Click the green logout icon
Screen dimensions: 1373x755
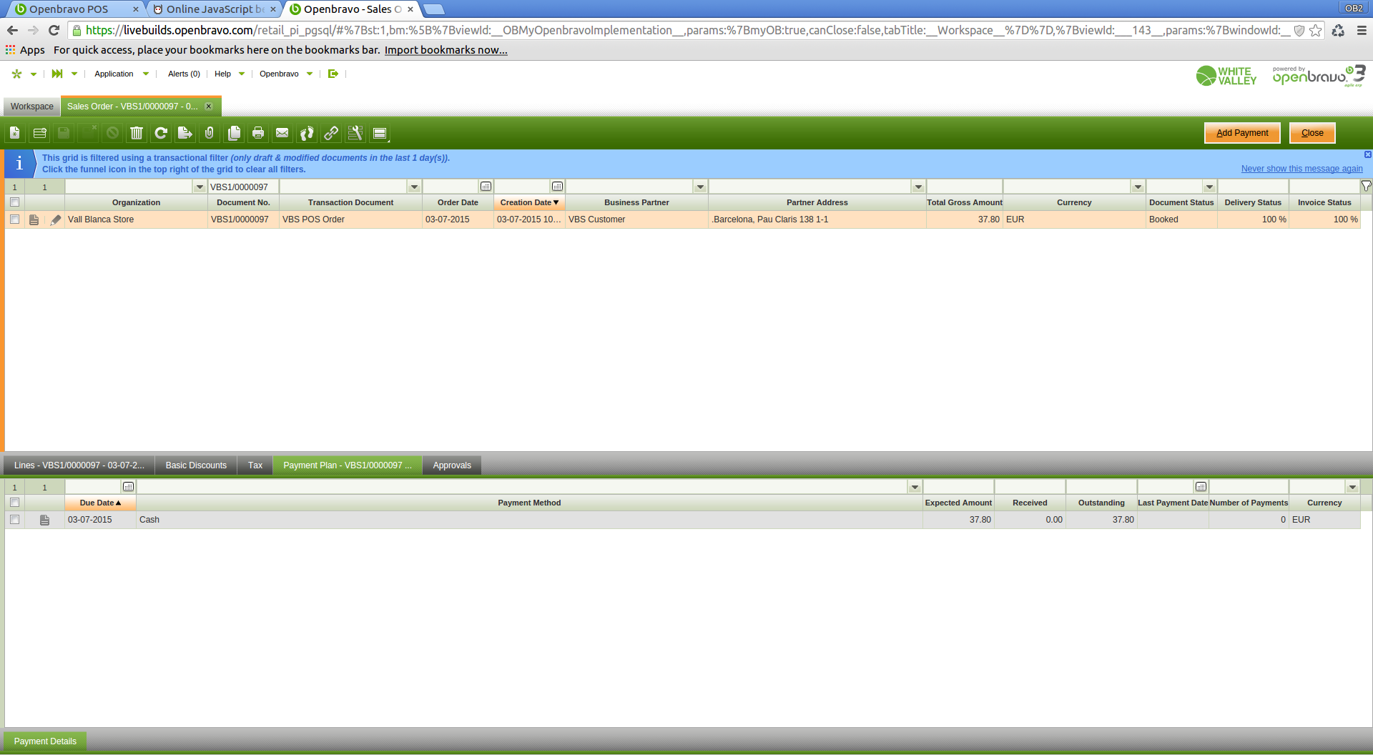coord(333,74)
